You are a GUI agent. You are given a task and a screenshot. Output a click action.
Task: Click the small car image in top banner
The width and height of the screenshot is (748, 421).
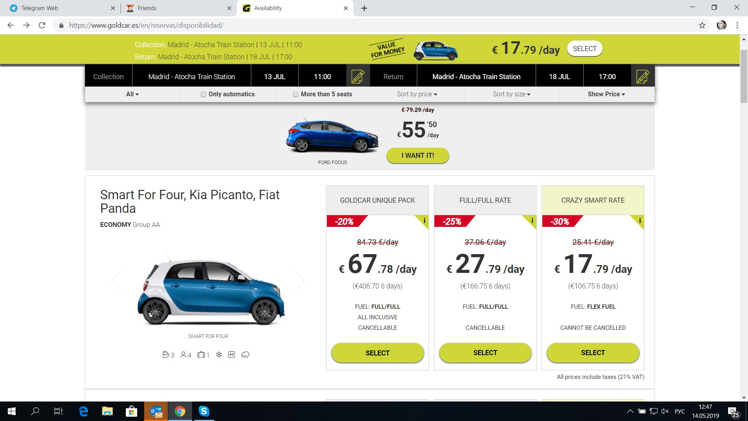[x=436, y=50]
